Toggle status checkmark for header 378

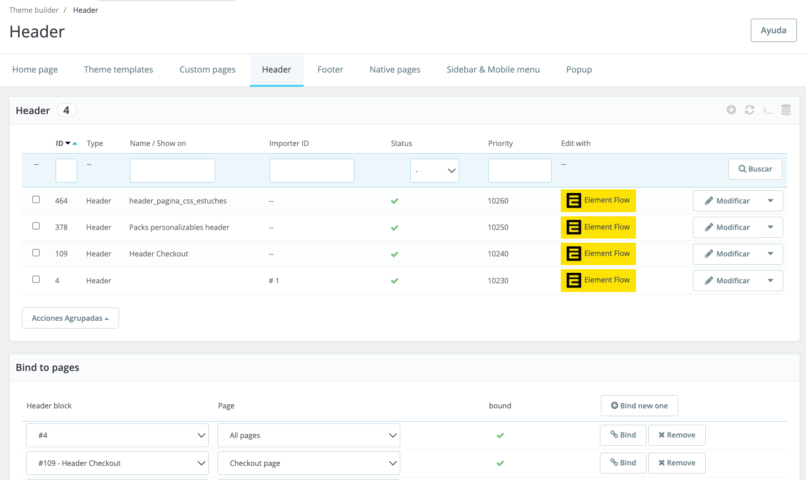pyautogui.click(x=395, y=227)
